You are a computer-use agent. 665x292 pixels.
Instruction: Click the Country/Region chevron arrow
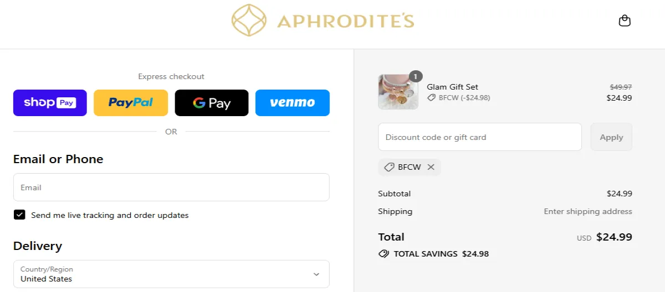click(x=316, y=274)
